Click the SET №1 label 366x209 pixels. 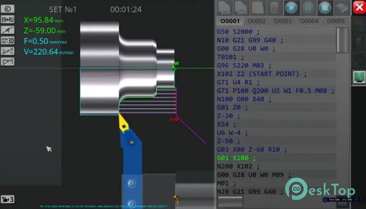[63, 9]
